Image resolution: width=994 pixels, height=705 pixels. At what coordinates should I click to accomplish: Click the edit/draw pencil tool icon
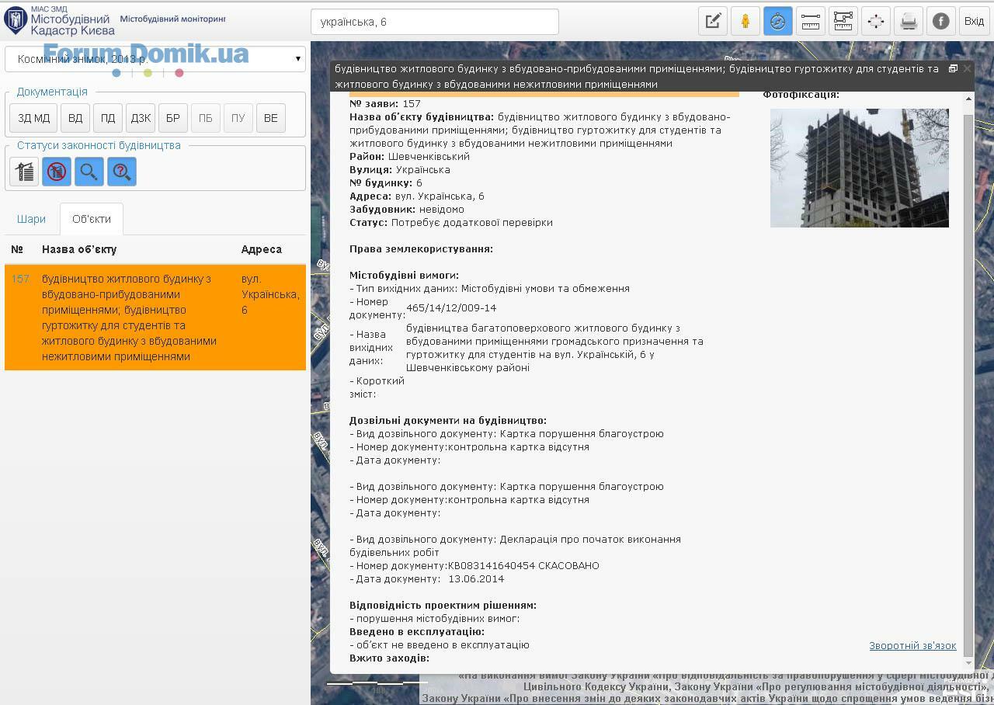pos(713,21)
